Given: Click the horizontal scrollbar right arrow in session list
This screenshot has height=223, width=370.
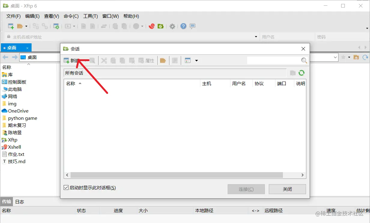Looking at the screenshot, I should click(303, 175).
